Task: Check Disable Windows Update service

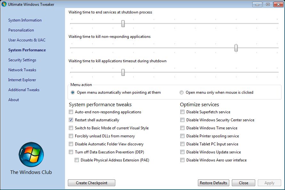Action: [182, 152]
